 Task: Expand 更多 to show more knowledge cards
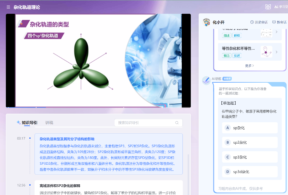pos(249,65)
